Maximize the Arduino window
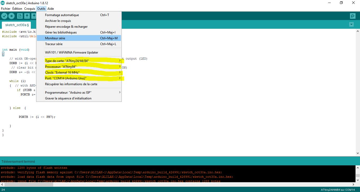 (x=341, y=3)
